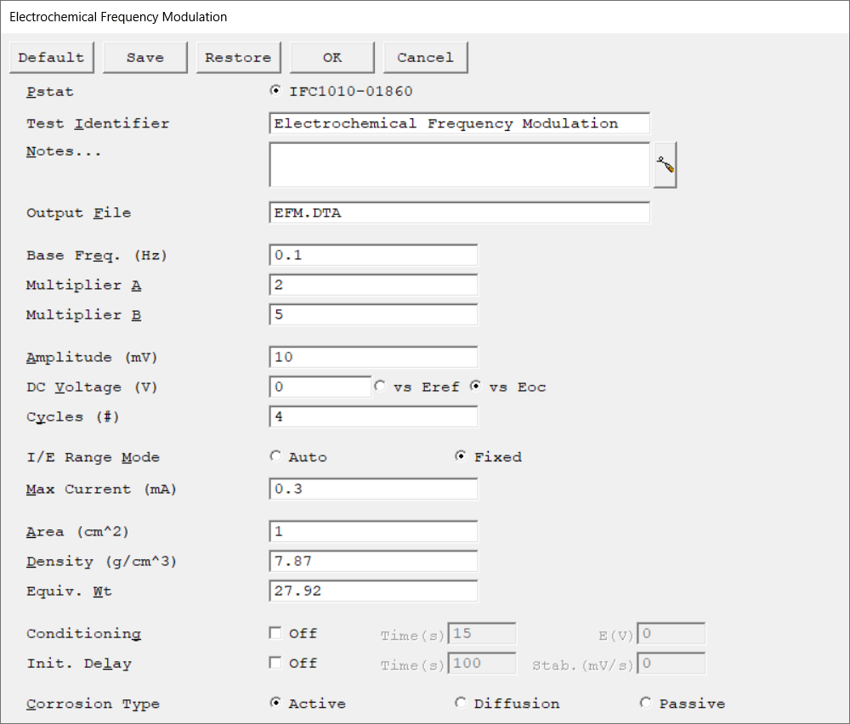
Task: Open the Notes editor icon button
Action: [x=666, y=165]
